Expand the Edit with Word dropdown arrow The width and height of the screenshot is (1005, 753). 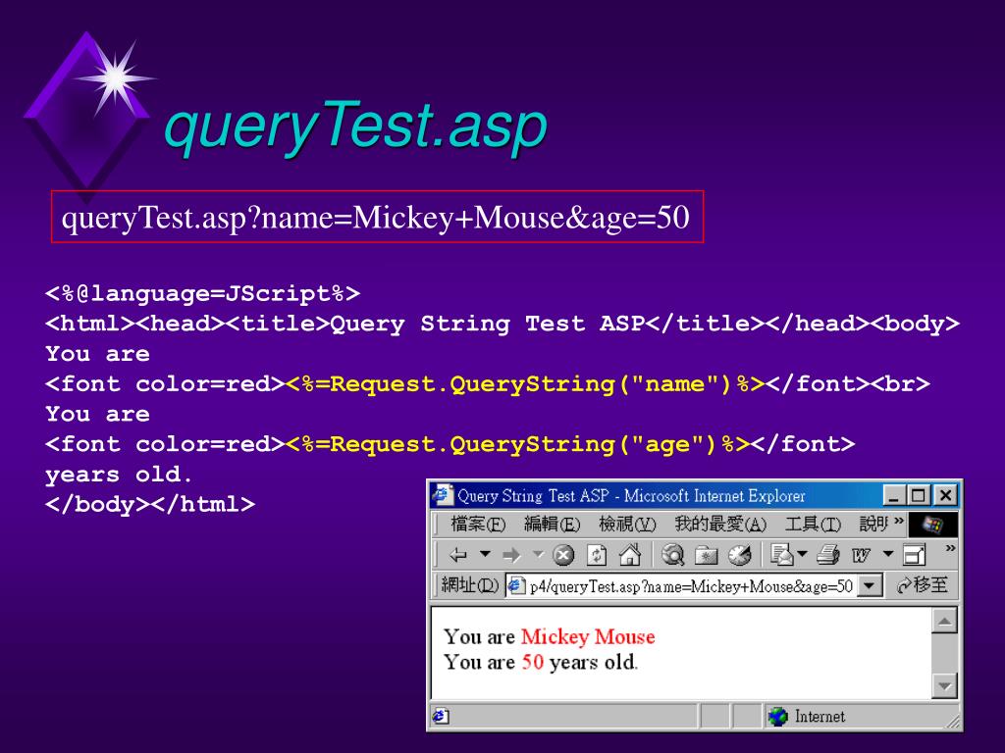pos(887,554)
